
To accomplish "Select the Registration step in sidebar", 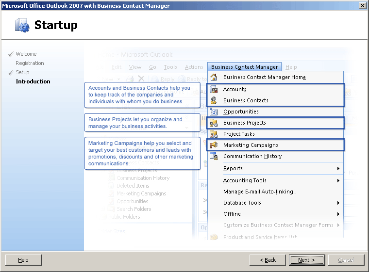I will point(30,63).
